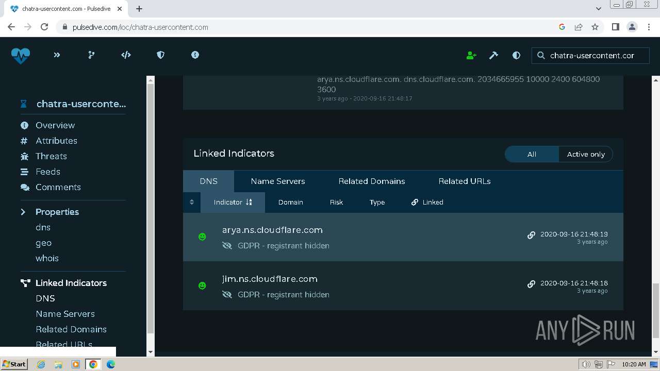This screenshot has width=660, height=371.
Task: Bookmark this page with star icon
Action: (595, 27)
